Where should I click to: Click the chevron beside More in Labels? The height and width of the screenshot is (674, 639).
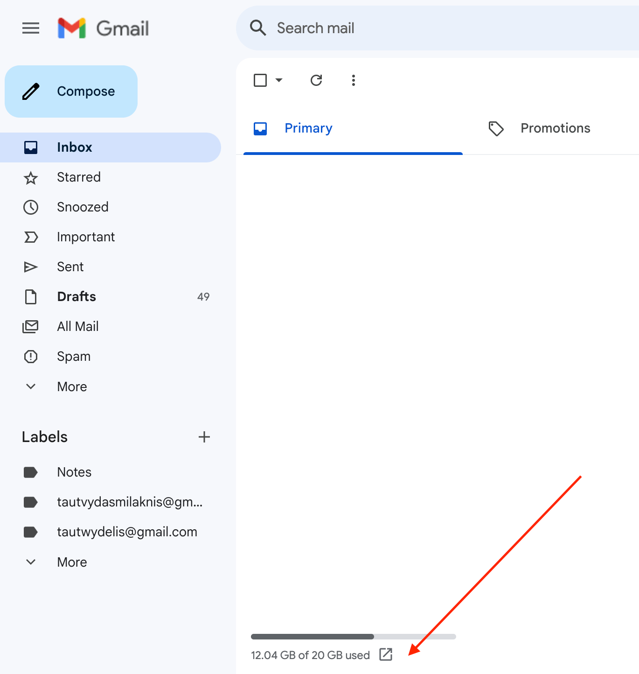(x=31, y=562)
